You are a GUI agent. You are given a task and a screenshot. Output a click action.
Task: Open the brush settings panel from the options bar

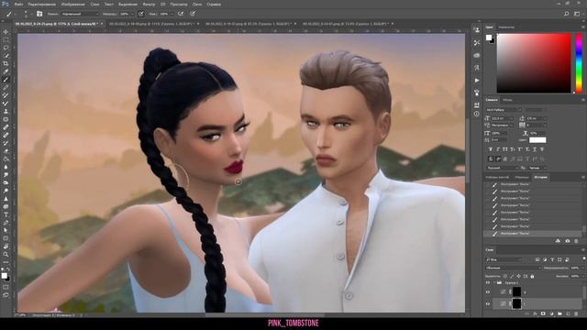[39, 14]
